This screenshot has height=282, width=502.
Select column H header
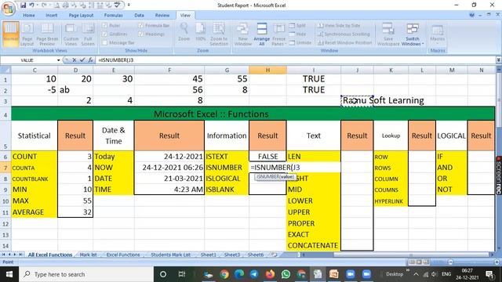click(267, 70)
